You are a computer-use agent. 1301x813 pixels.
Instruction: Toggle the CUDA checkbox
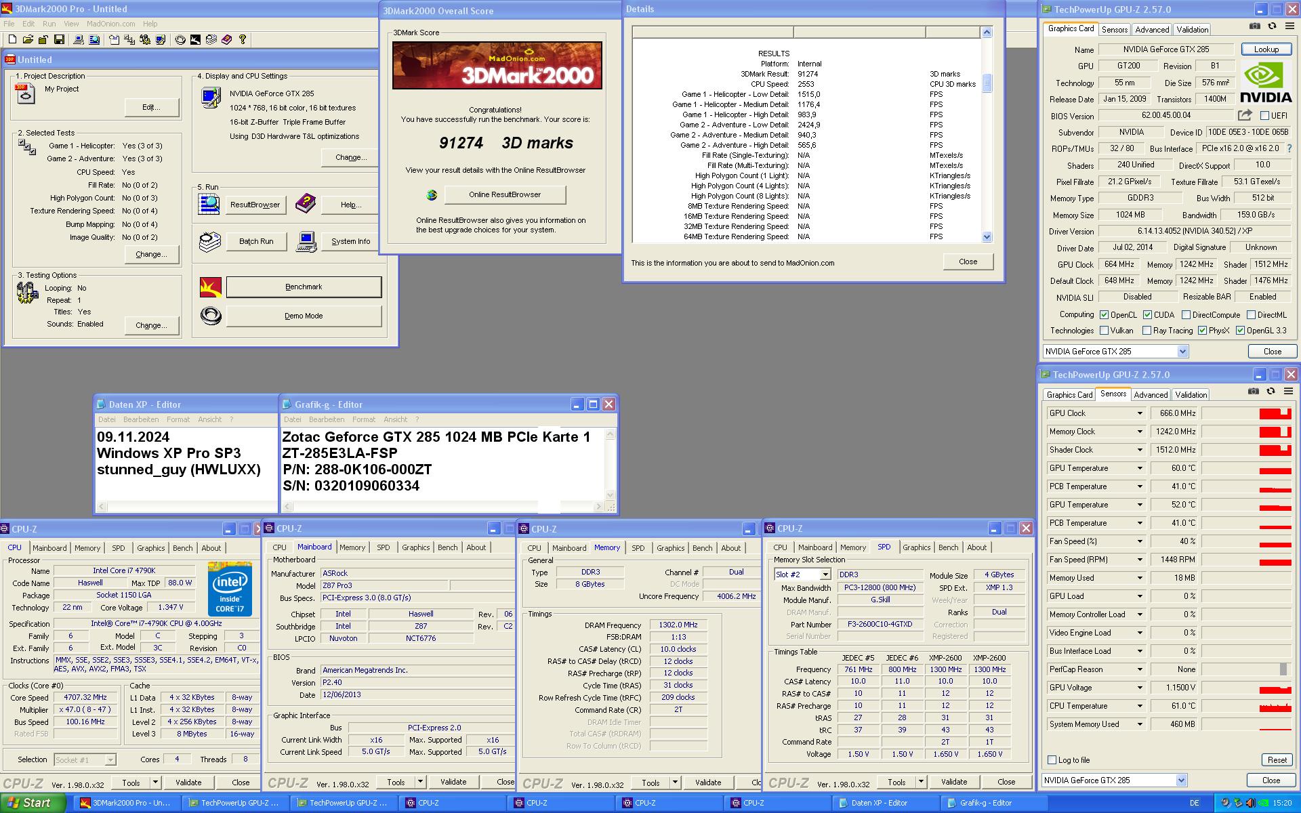click(1147, 315)
